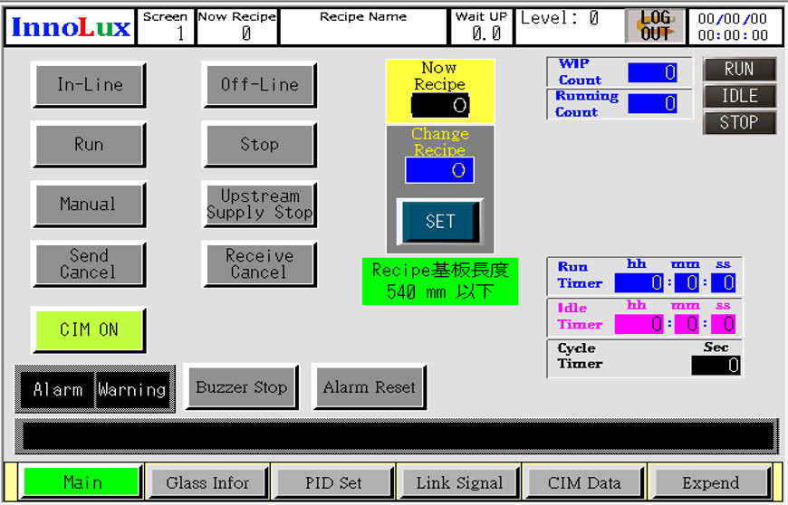Click the Change Recipe number field
The height and width of the screenshot is (505, 788).
click(439, 170)
